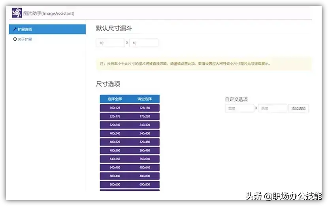Toggle the 240x400 size option
The image size is (328, 206).
[145, 133]
